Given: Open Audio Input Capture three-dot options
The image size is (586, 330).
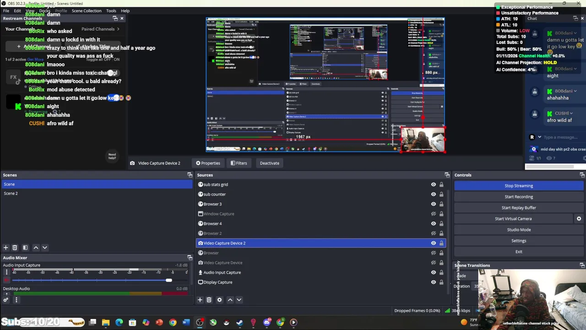Looking at the screenshot, I should coord(6,272).
